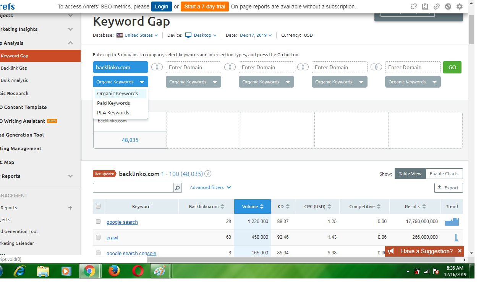Open the on-page report clipboard icon
This screenshot has width=489, height=306.
tap(425, 7)
